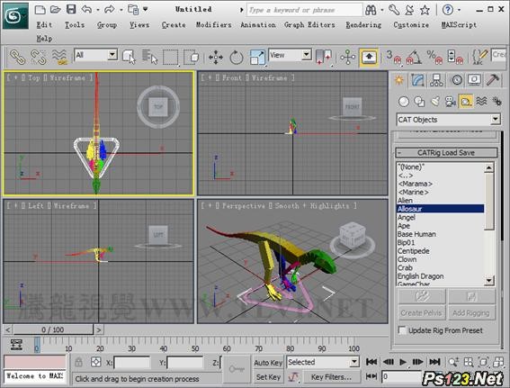Open the Key Filters dialog button
This screenshot has width=510, height=388.
tap(331, 377)
